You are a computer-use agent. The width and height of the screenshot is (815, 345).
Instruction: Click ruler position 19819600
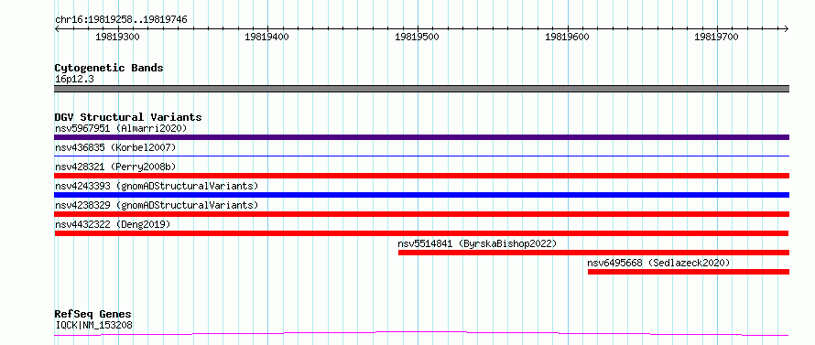pos(567,37)
